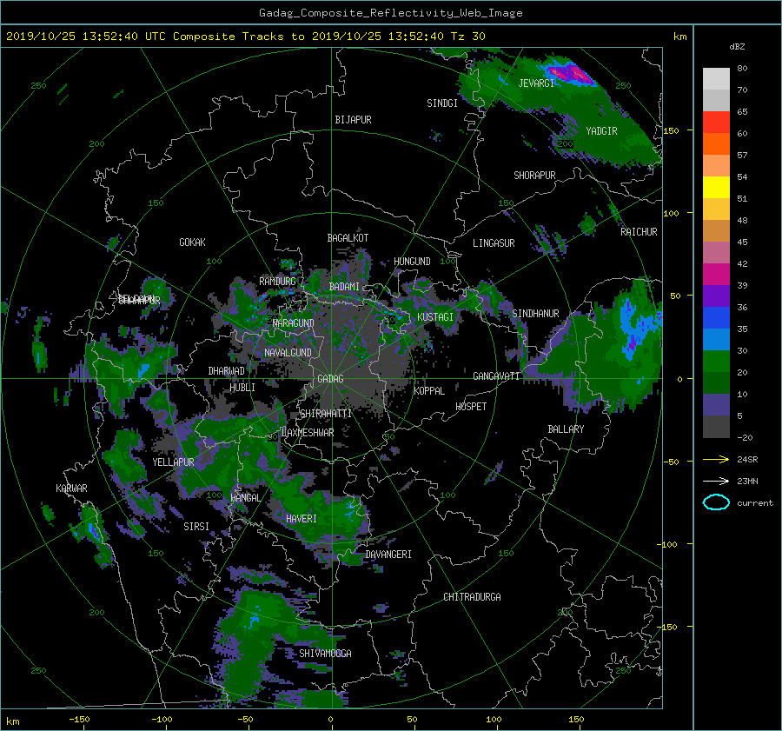Image resolution: width=782 pixels, height=731 pixels.
Task: Click the GANGAVATI town label
Action: click(496, 376)
